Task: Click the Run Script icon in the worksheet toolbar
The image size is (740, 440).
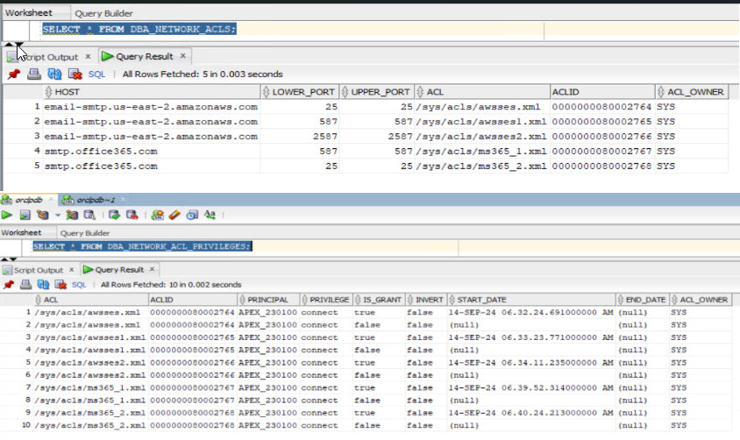Action: tap(25, 215)
